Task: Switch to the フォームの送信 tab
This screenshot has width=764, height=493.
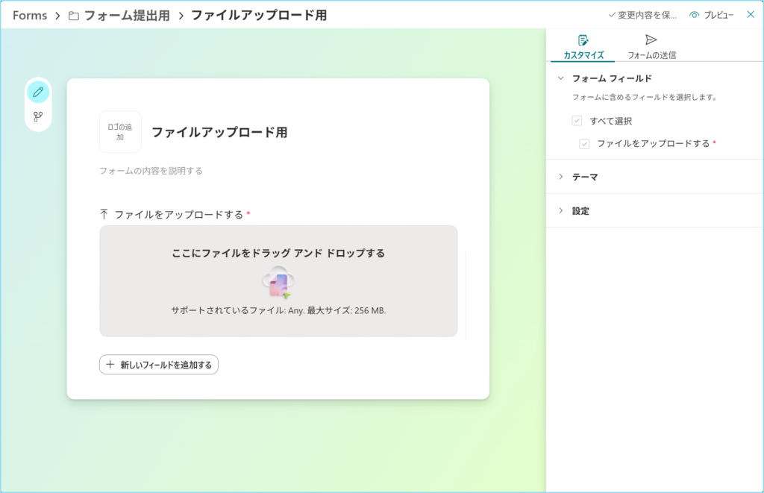Action: 651,47
